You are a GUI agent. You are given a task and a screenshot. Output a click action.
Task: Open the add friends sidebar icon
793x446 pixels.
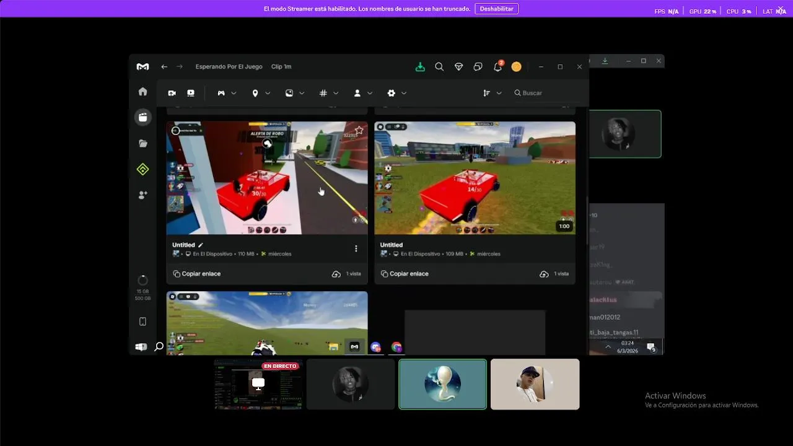click(x=142, y=195)
